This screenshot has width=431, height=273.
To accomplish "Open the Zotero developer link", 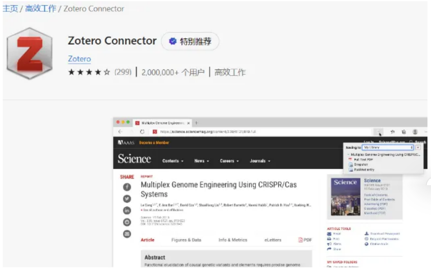I will click(79, 59).
